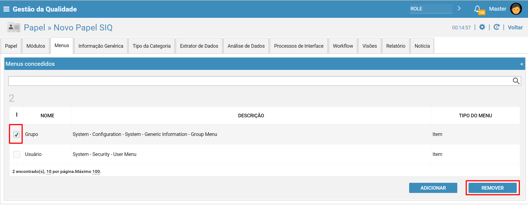Select the Usuário name cell

tap(33, 154)
